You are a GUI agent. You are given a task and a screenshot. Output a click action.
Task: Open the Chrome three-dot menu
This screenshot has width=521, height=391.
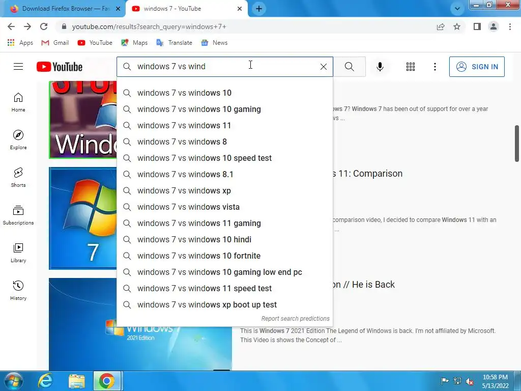510,26
